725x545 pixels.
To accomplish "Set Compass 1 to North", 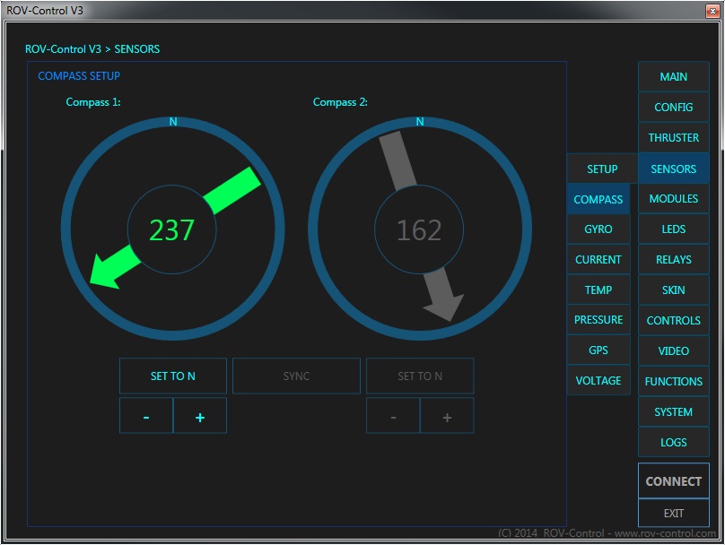I will (172, 376).
